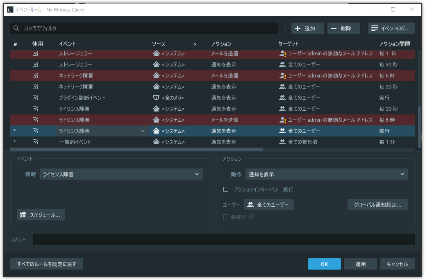Disable the ネットワーク障害 メールを送信 rule checkbox
The width and height of the screenshot is (425, 280).
point(35,75)
